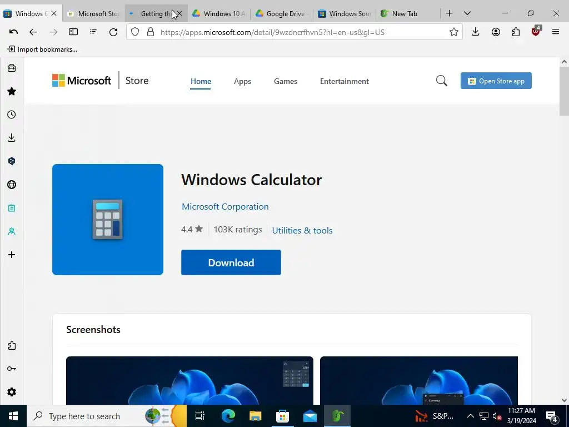
Task: Open the toolbar downloads arrow
Action: coord(476,32)
